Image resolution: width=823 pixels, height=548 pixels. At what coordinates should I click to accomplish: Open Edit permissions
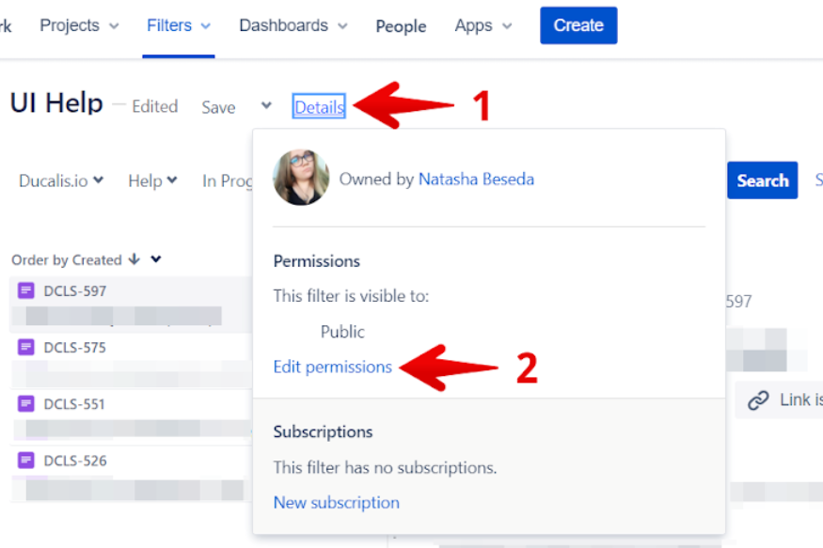tap(332, 367)
